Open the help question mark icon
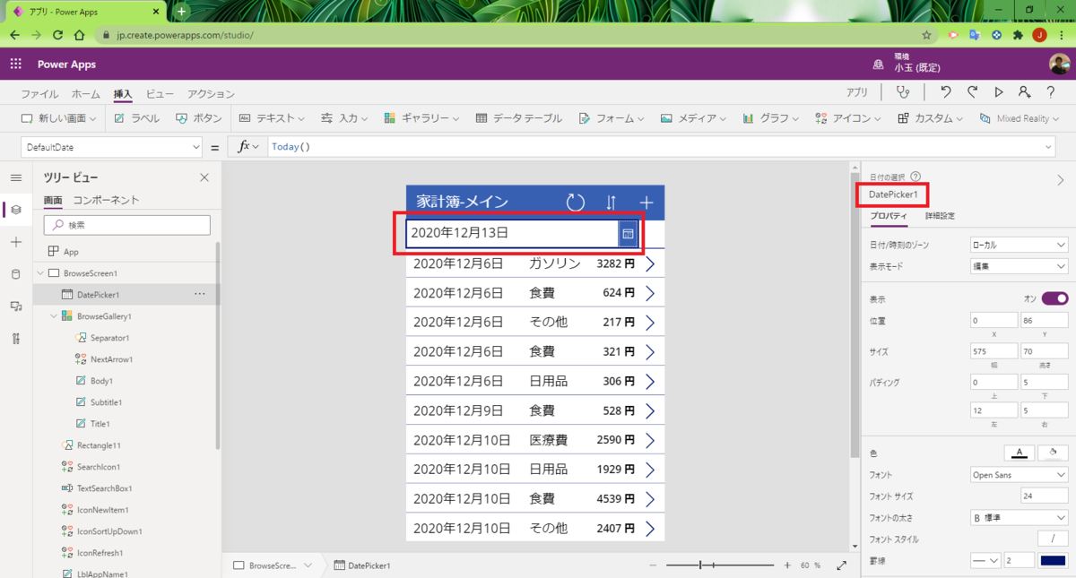Viewport: 1076px width, 578px height. (x=1050, y=92)
